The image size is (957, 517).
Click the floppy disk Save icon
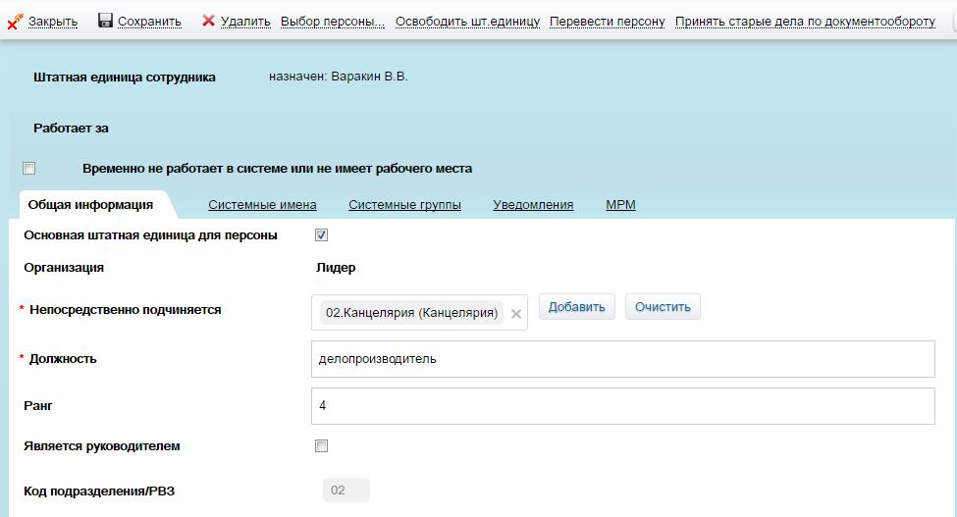[106, 21]
